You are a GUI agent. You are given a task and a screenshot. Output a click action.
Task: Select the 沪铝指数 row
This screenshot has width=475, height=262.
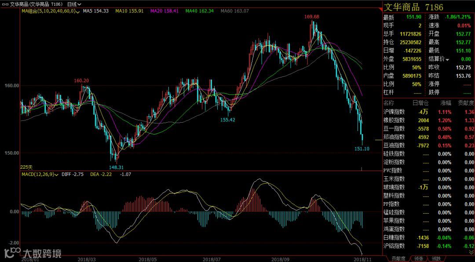point(428,246)
